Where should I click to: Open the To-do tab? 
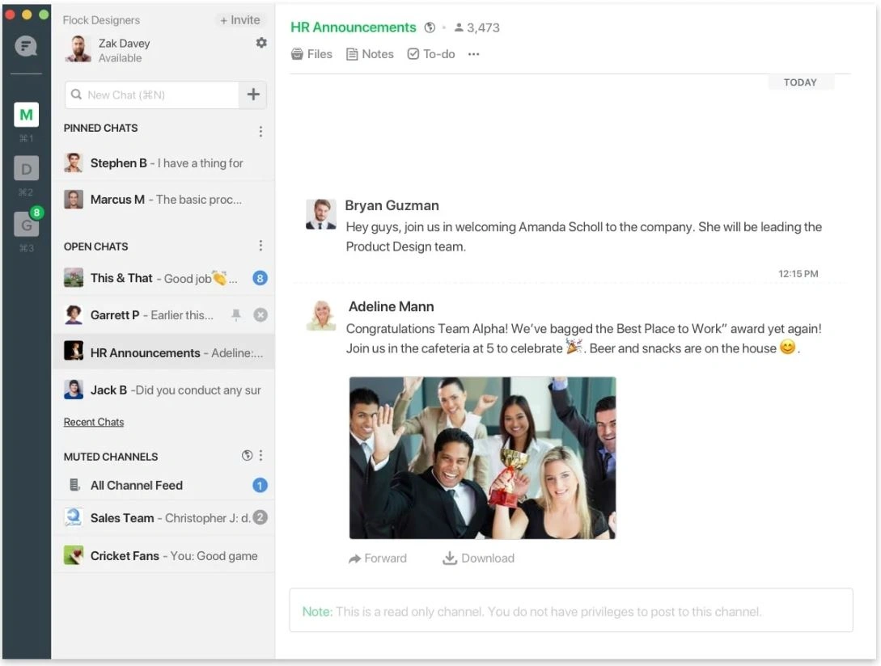click(431, 54)
